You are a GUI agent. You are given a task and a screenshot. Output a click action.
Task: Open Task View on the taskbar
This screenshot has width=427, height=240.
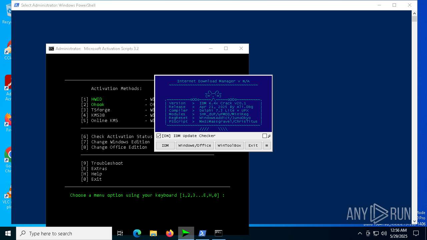pos(120,233)
